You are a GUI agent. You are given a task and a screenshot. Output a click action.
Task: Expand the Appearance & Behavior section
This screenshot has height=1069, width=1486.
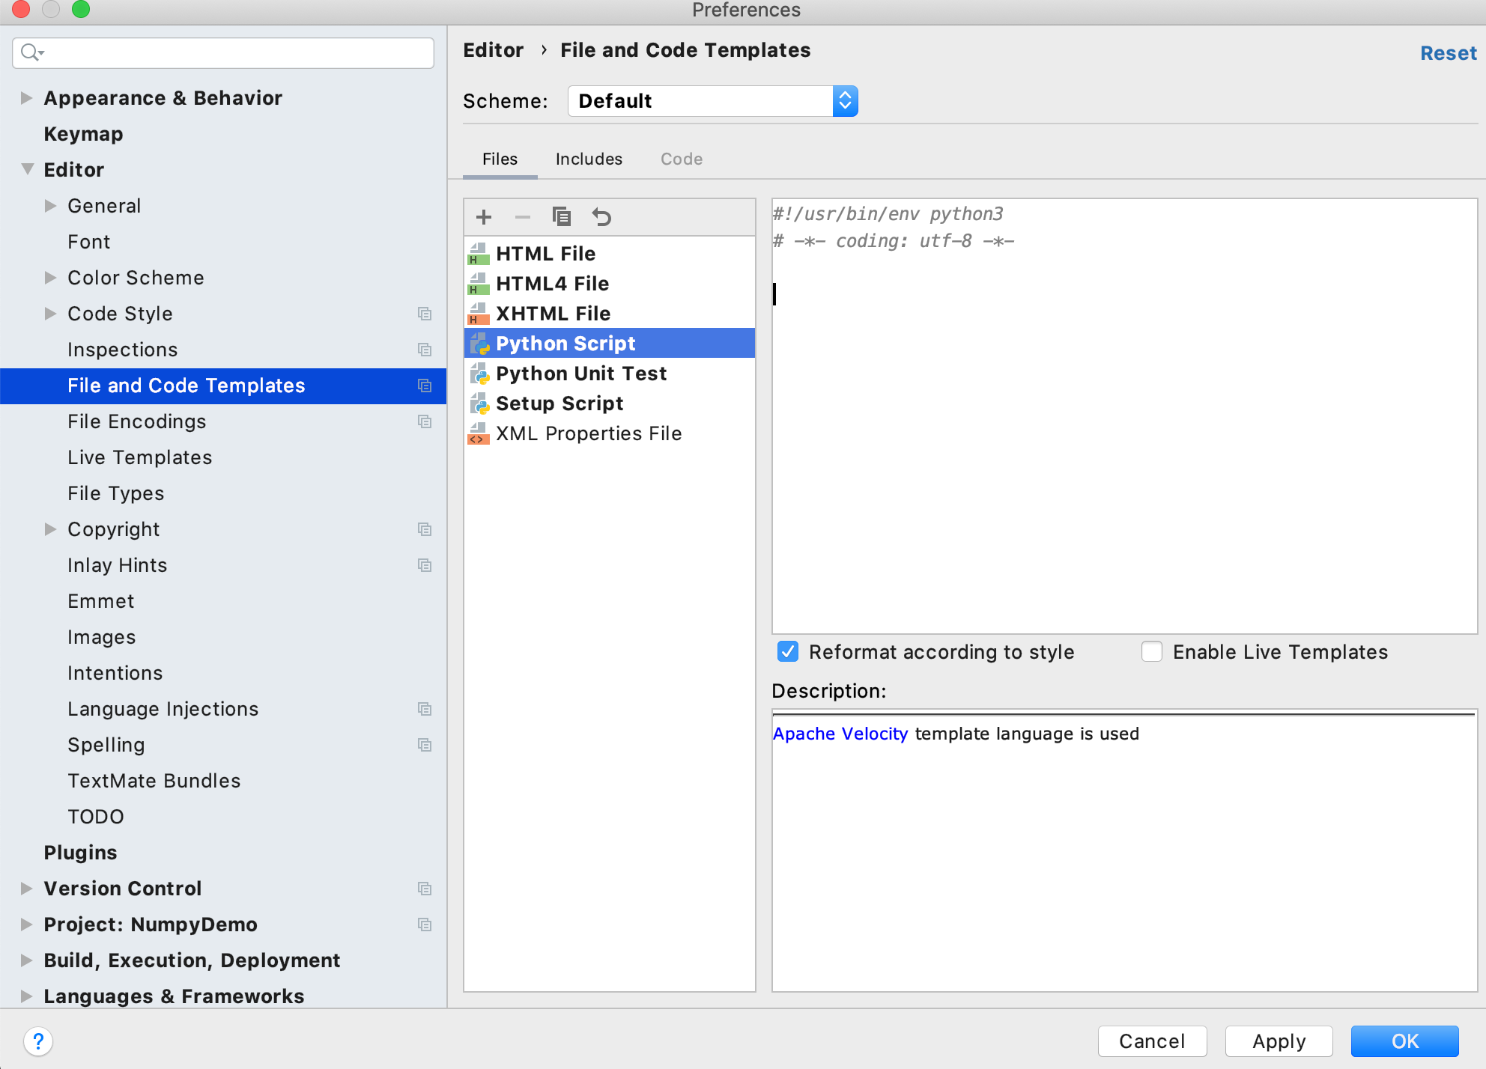27,98
